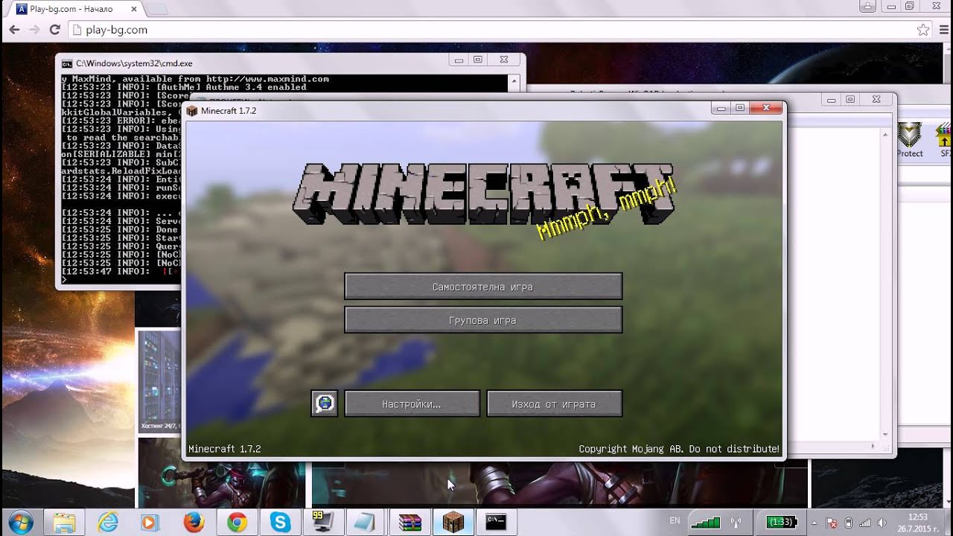Bookmark page with star icon

[x=923, y=30]
